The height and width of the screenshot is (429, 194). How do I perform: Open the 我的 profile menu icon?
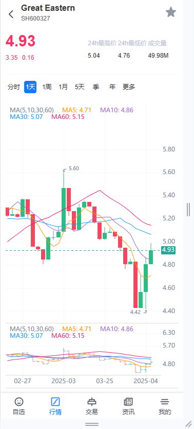coord(165,402)
